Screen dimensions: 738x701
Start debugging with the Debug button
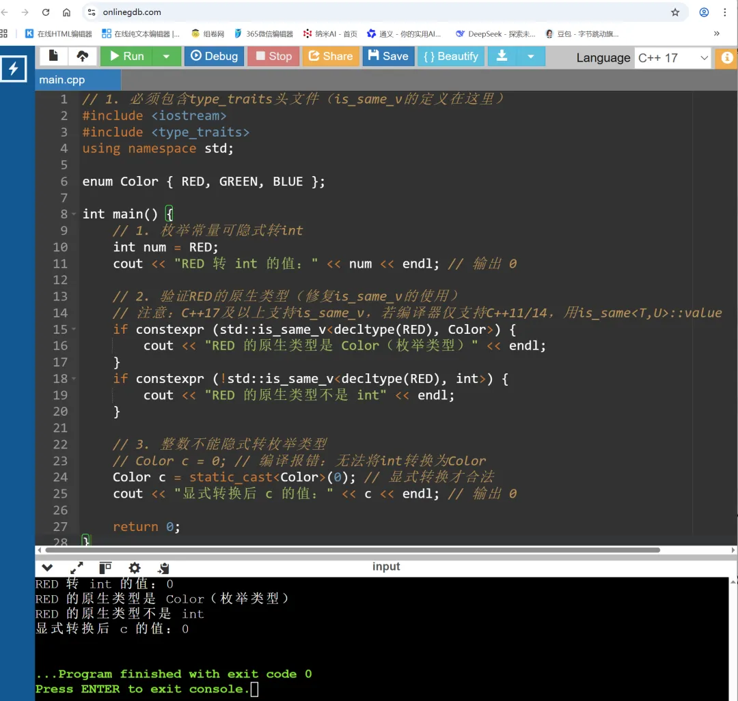click(214, 57)
